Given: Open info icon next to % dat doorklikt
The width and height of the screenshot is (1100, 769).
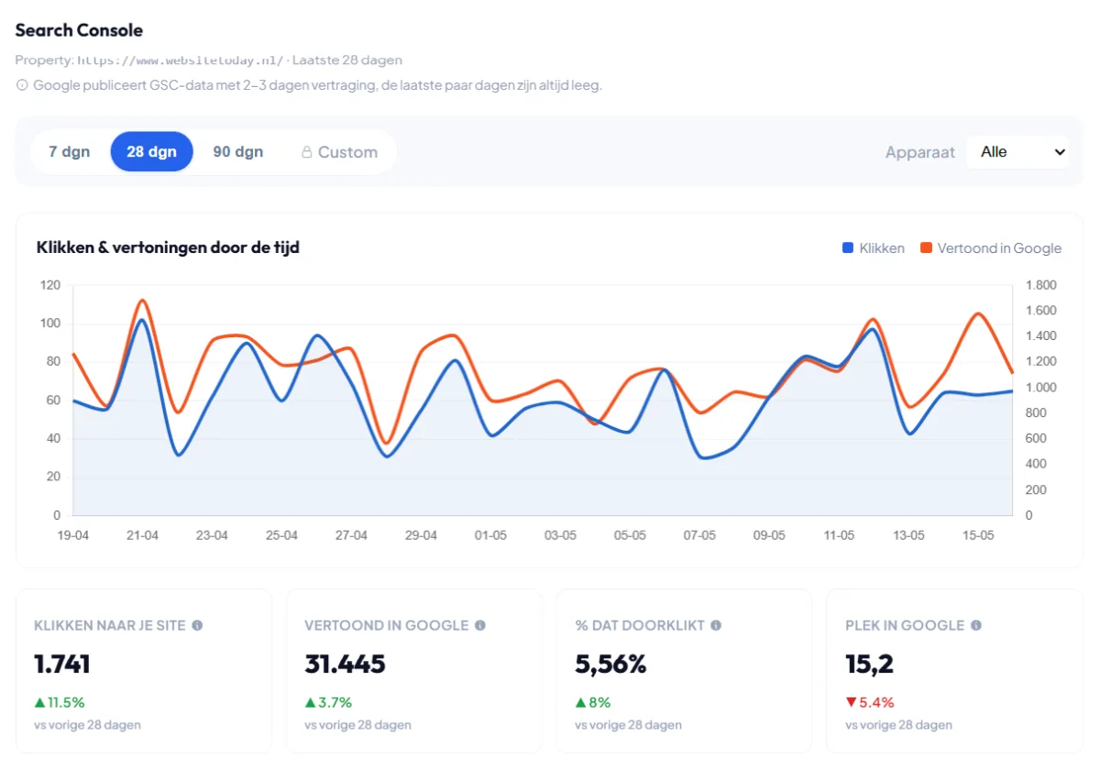Looking at the screenshot, I should (x=716, y=625).
